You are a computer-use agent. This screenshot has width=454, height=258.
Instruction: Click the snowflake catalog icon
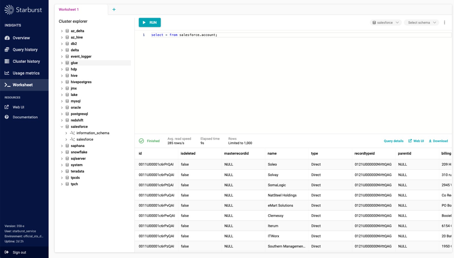tap(67, 152)
